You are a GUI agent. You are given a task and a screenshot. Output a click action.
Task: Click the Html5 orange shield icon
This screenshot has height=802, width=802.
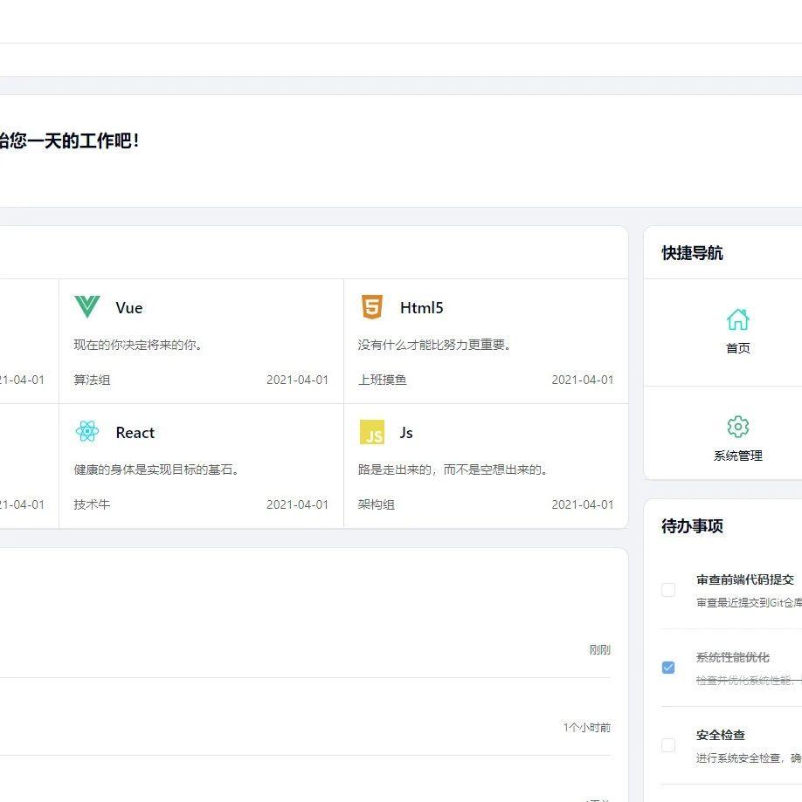click(371, 307)
